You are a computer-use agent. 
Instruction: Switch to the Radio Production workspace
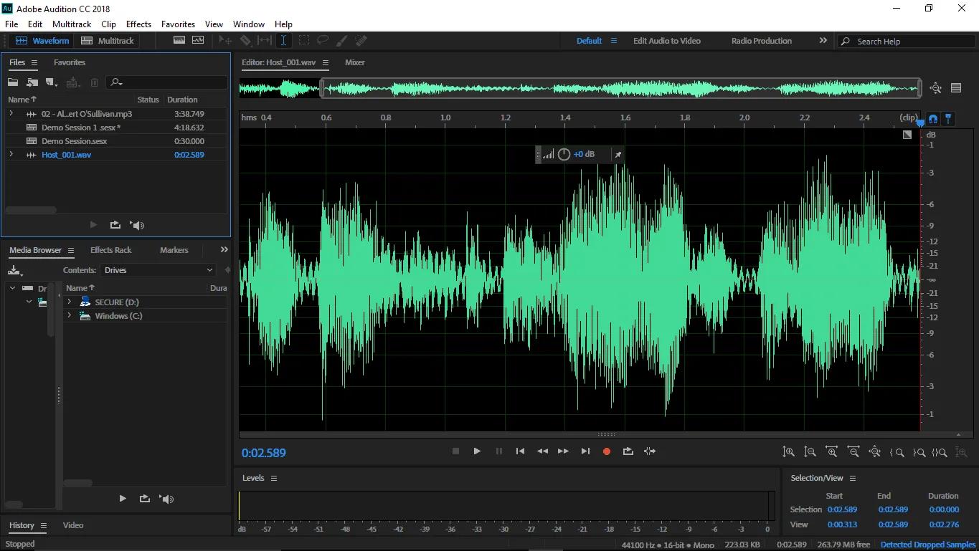tap(761, 41)
